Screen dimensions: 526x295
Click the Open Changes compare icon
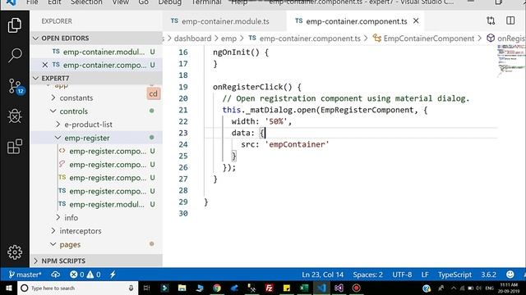point(491,20)
